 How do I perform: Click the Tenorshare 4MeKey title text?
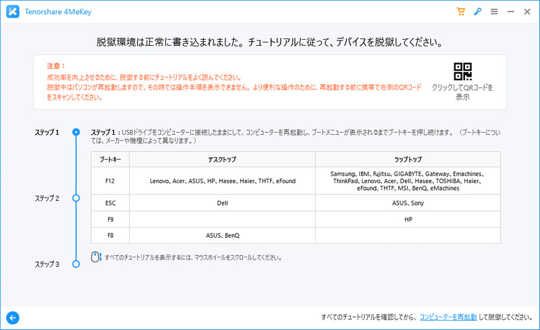58,11
